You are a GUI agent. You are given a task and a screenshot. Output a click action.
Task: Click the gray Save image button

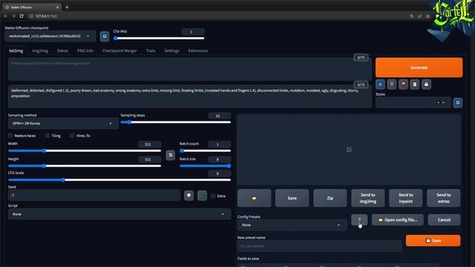292,198
